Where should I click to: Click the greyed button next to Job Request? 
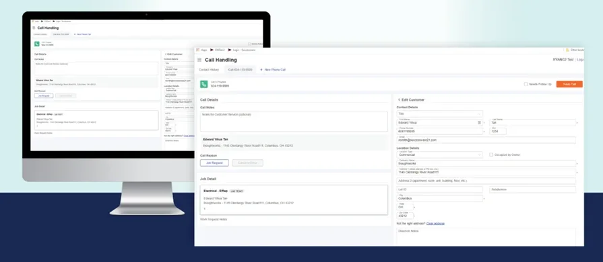click(247, 163)
